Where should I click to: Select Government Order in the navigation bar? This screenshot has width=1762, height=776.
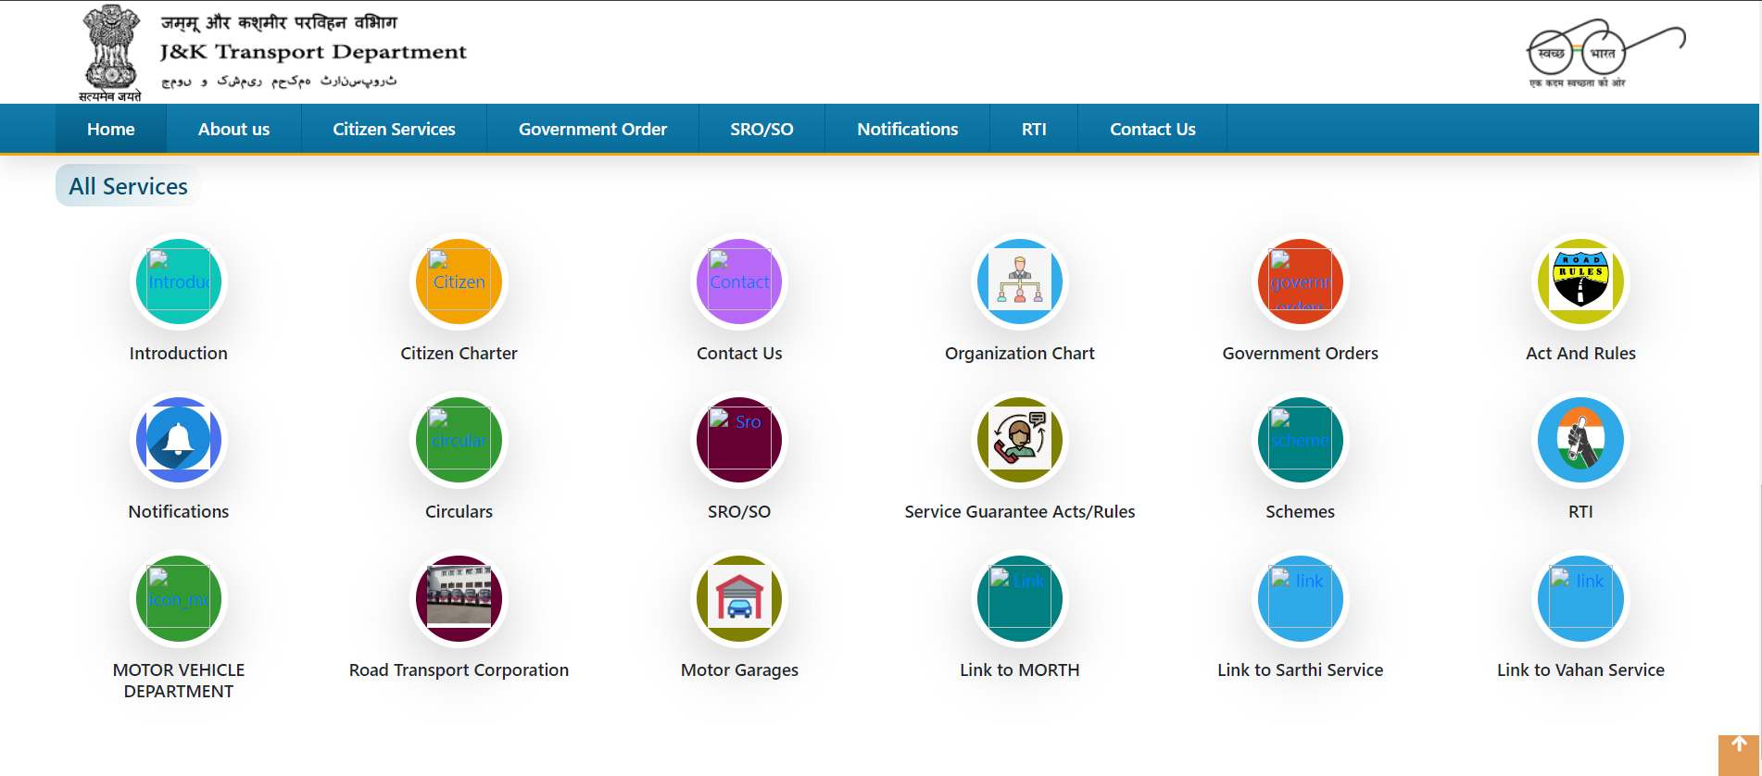point(593,129)
